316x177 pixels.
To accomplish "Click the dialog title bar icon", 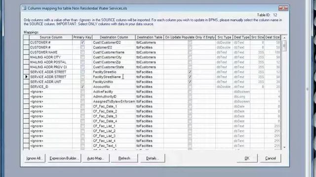I will pos(24,8).
